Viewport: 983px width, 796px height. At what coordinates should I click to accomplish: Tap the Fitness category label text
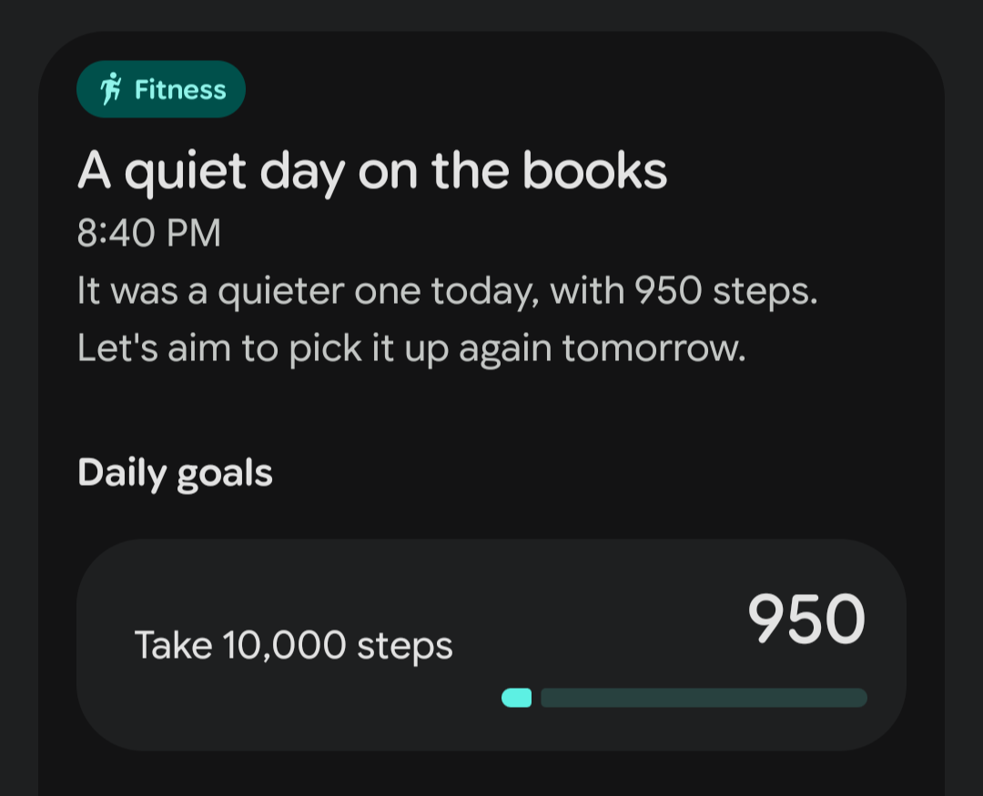coord(180,89)
